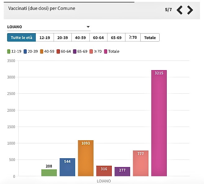Choose the ≥70 age filter
This screenshot has width=204, height=184.
pos(133,38)
